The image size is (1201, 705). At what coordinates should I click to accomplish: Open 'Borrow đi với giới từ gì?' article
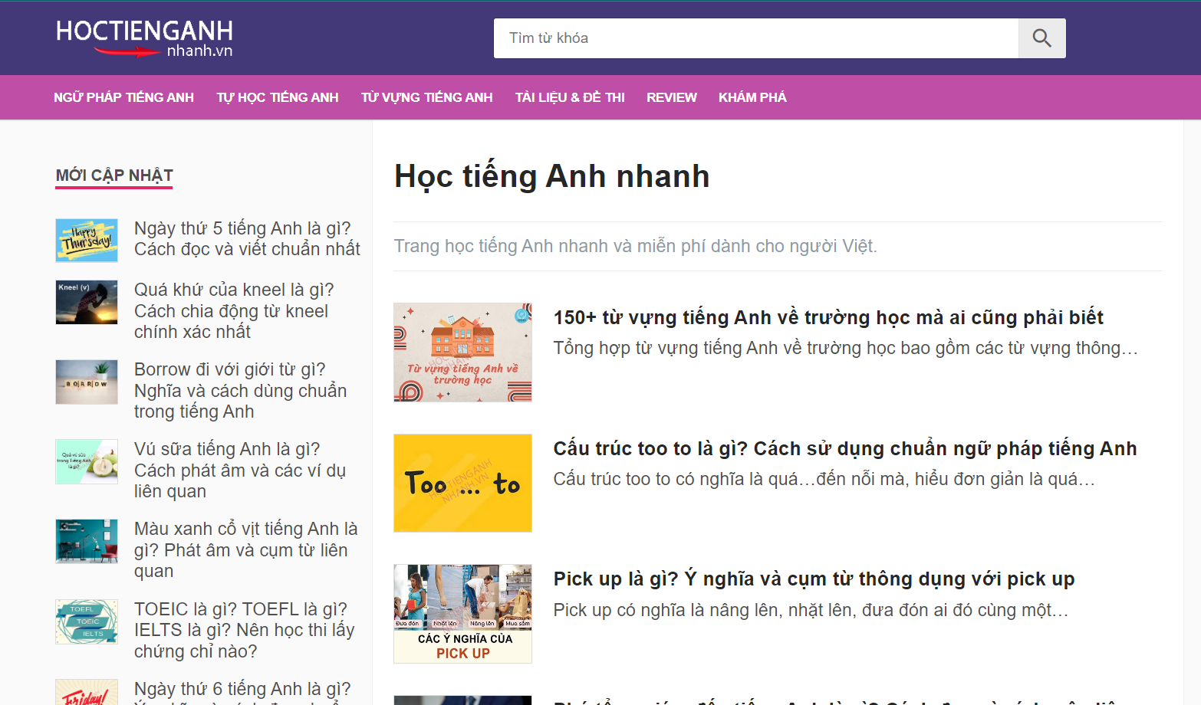click(240, 390)
